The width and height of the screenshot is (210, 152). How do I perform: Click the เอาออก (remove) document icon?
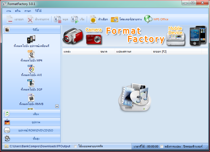9,19
